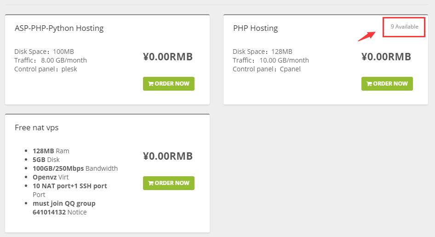Click cart icon on PHP Hosting order button
The image size is (435, 237).
coord(369,84)
